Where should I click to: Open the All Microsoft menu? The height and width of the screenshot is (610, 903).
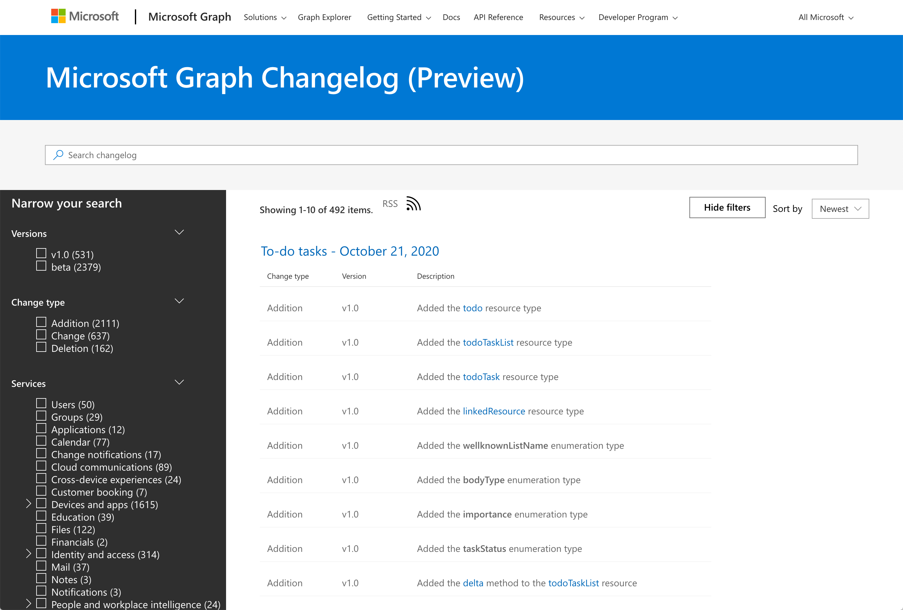(826, 17)
